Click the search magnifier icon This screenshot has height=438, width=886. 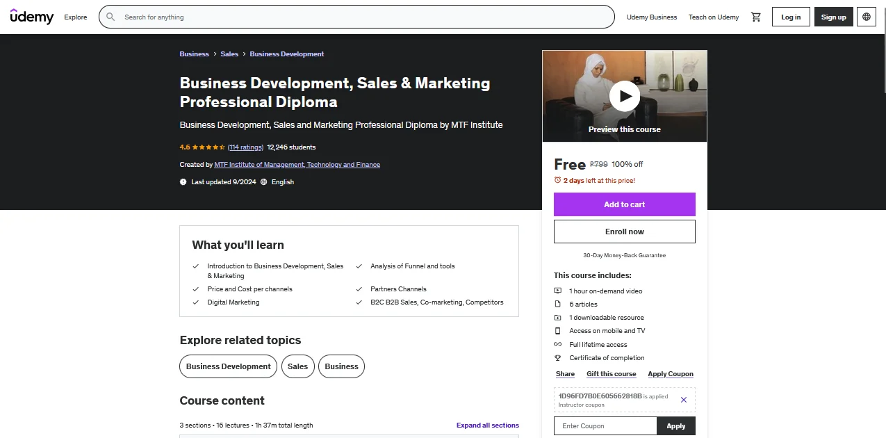coord(110,17)
